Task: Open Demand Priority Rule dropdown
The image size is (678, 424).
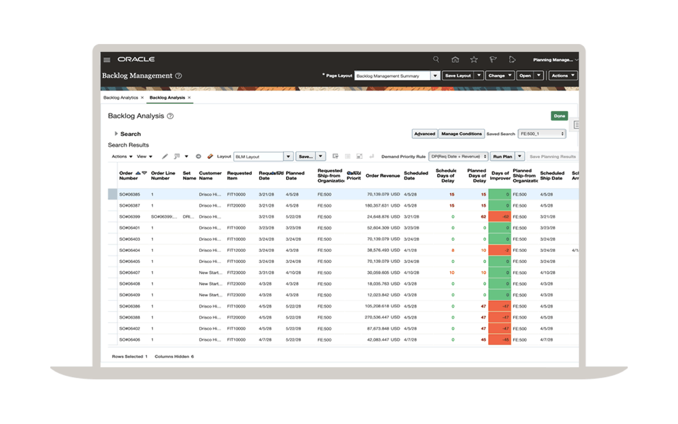Action: 459,157
